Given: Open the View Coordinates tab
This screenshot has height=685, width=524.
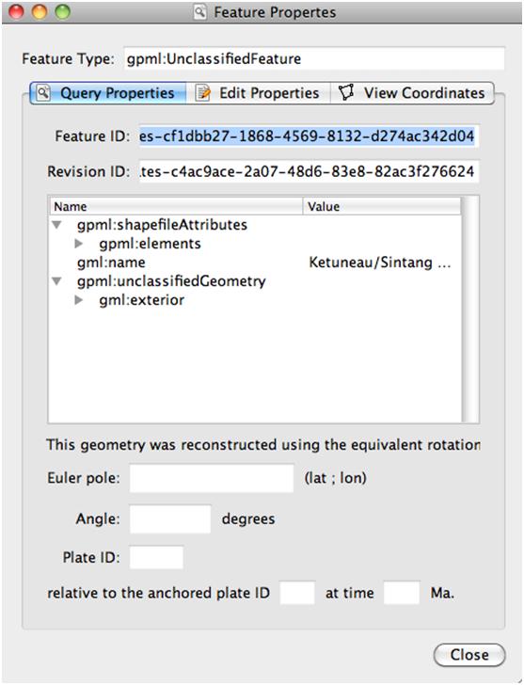Looking at the screenshot, I should coord(412,93).
